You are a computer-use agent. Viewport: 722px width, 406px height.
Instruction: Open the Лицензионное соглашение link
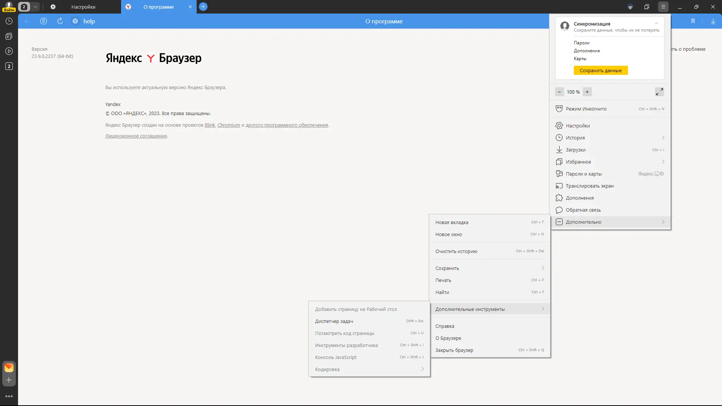pyautogui.click(x=136, y=136)
